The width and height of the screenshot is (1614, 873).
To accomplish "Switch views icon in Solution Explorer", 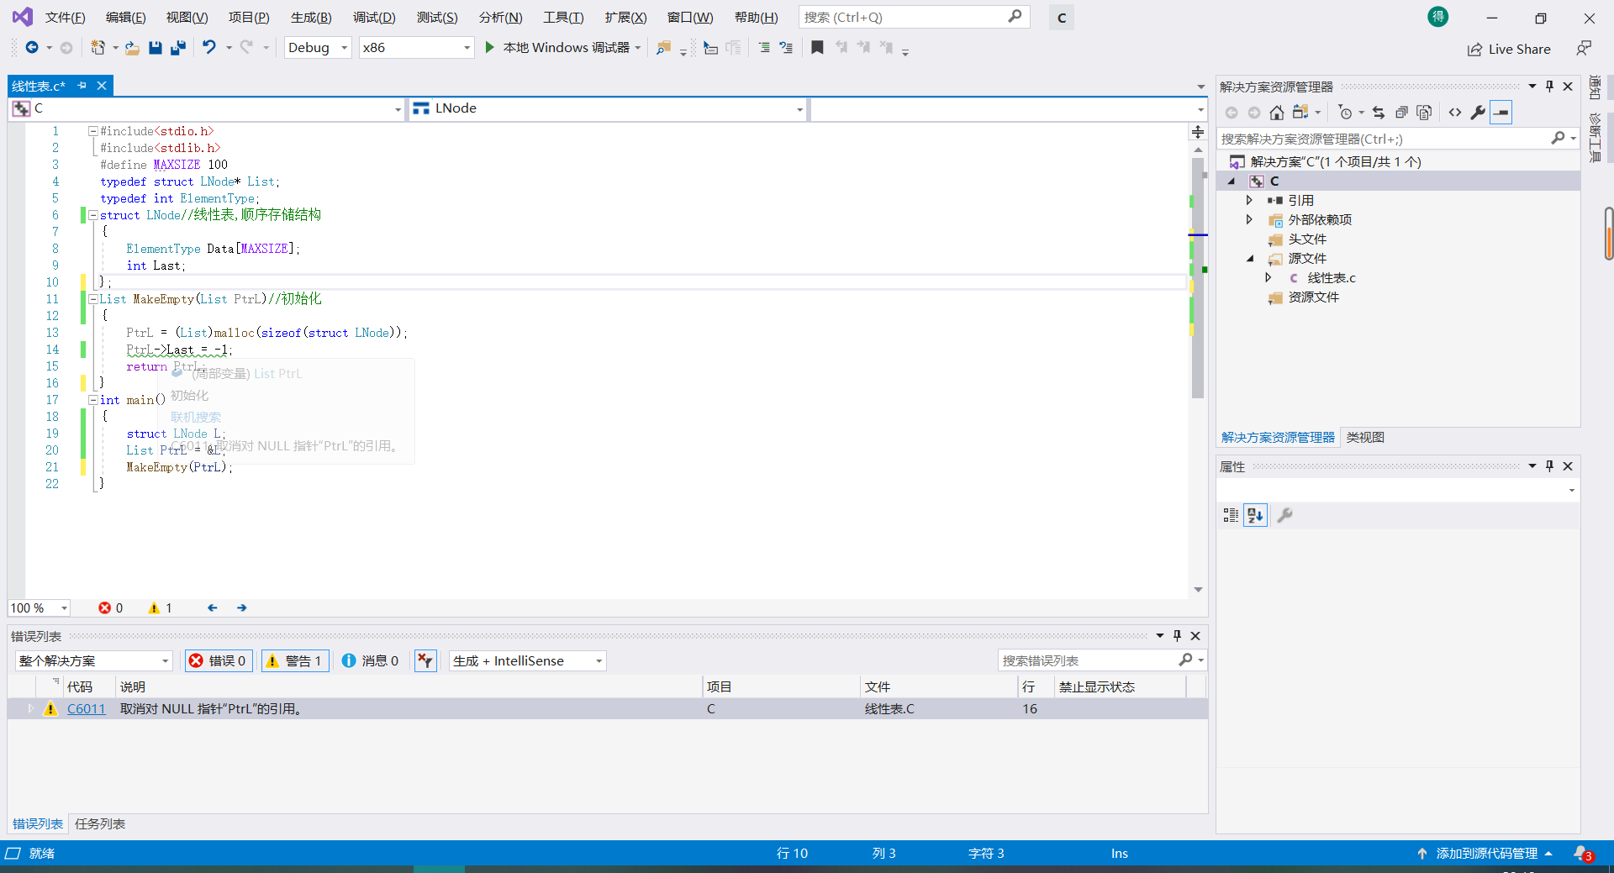I will 1300,113.
